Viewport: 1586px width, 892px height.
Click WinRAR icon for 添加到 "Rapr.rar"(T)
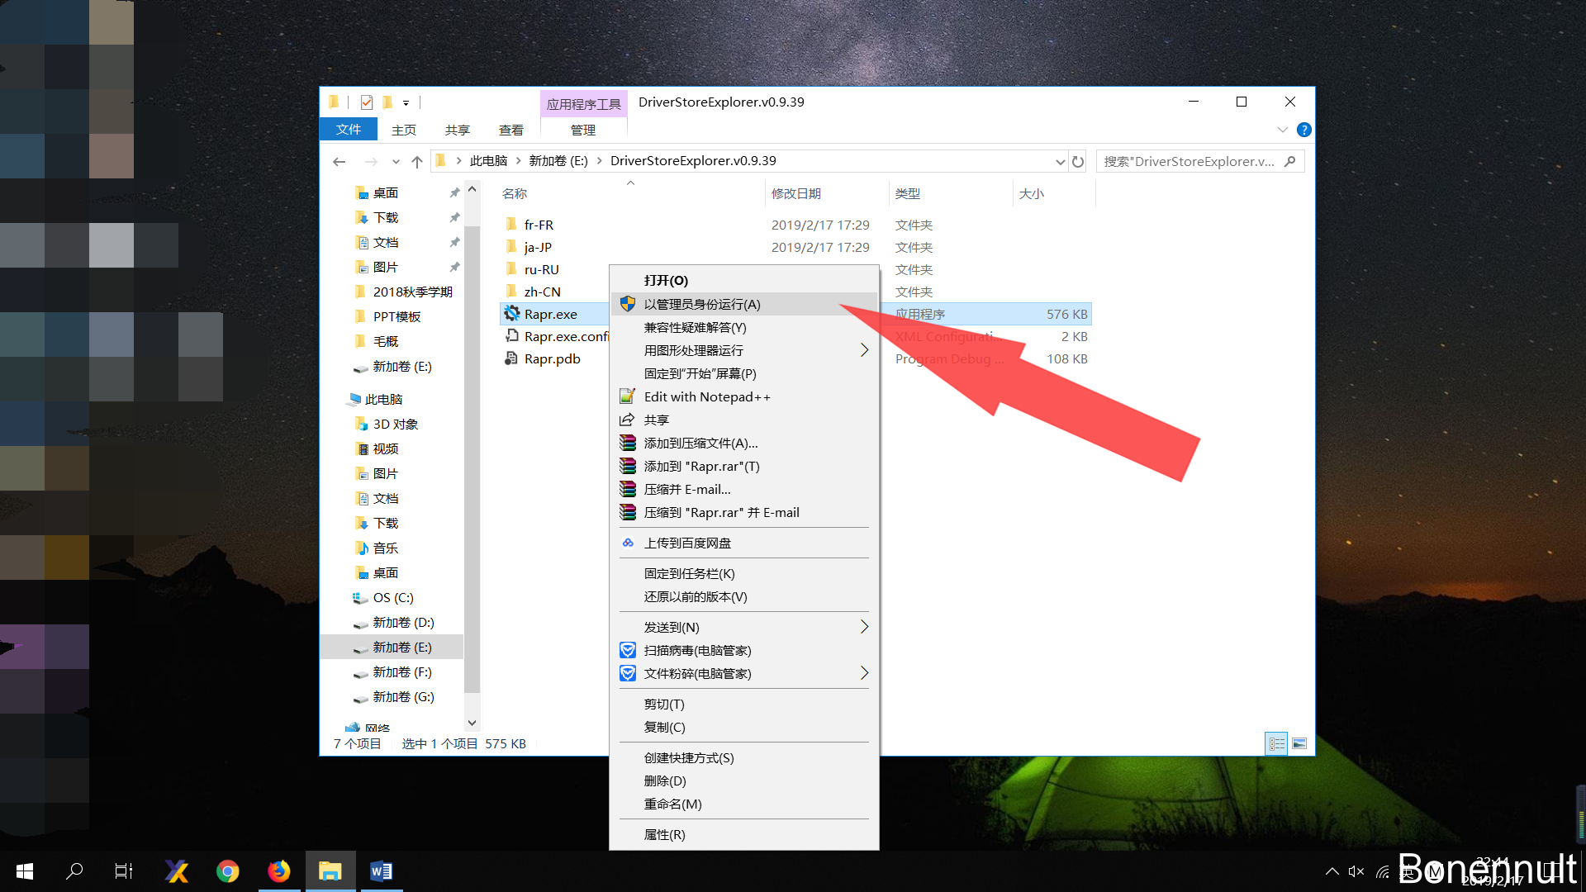(x=628, y=466)
